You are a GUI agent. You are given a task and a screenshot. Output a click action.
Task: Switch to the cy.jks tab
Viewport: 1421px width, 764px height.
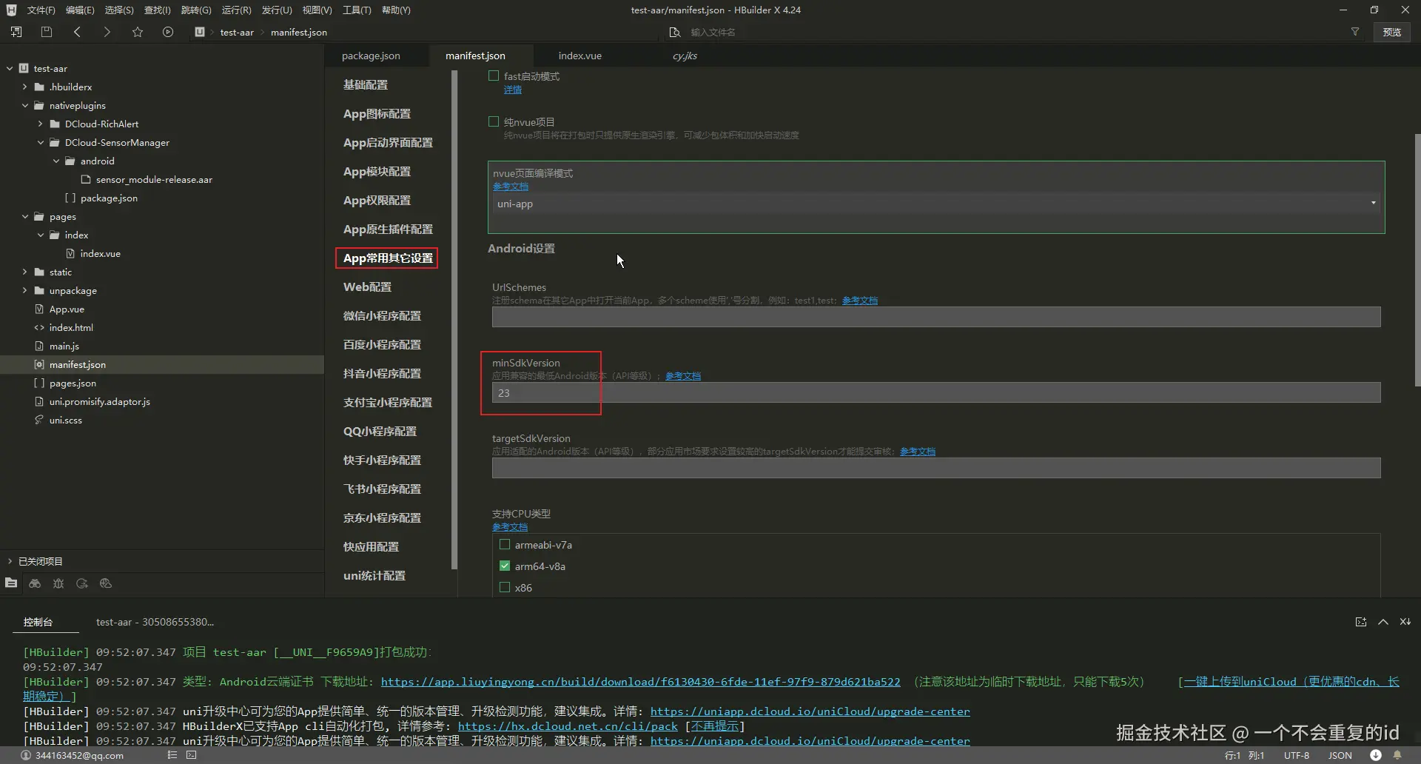click(x=685, y=56)
